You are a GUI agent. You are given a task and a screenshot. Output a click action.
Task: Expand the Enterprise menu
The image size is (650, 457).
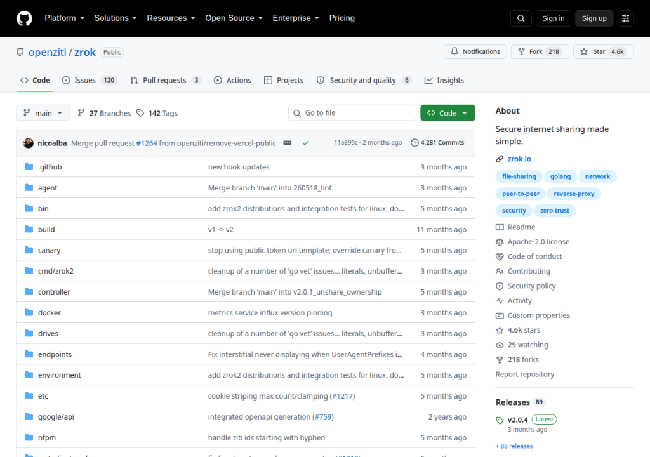point(296,18)
